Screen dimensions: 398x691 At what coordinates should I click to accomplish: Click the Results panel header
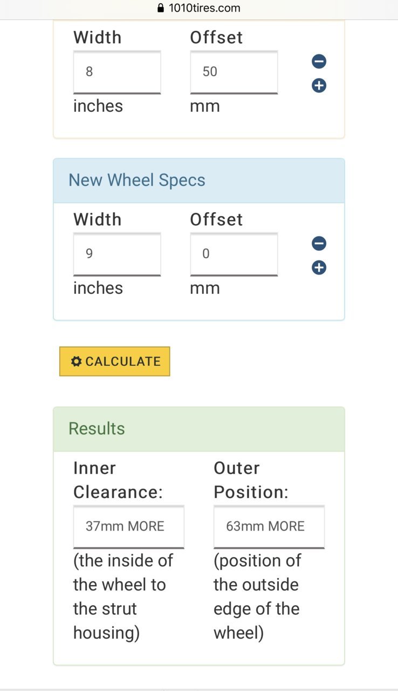[198, 429]
